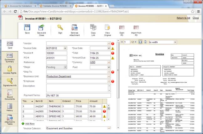Click the Add Row plus icon
Viewport: 203px width, 134px height.
23,124
